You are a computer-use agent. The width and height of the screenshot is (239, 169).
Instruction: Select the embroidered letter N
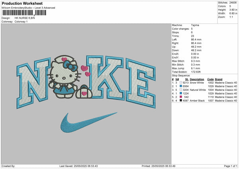point(34,82)
